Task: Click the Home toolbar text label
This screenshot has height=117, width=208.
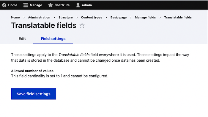Action: (13, 5)
